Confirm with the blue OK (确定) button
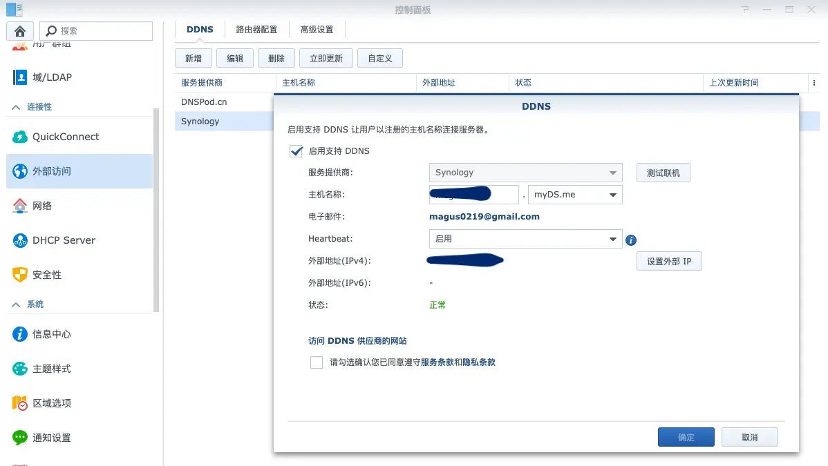828x466 pixels. [x=686, y=437]
